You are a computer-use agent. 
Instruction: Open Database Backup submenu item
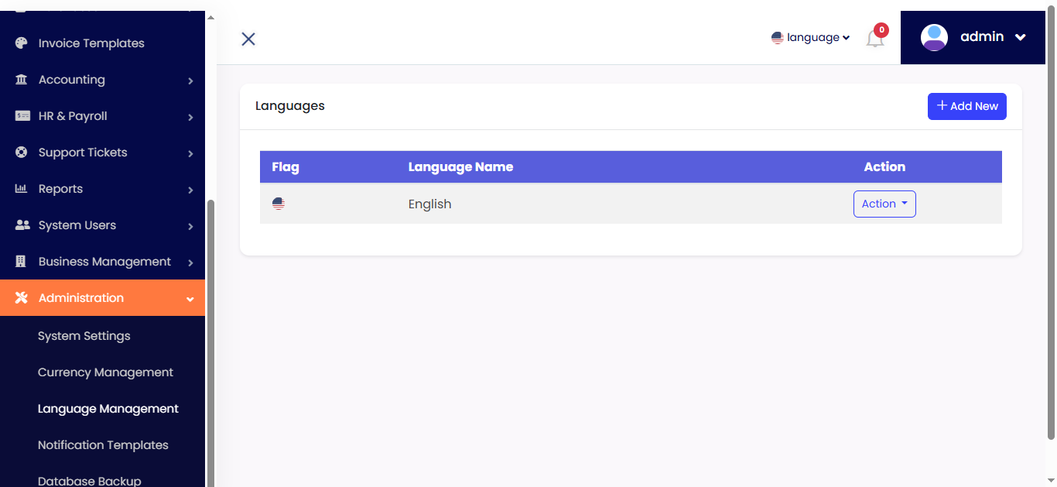[x=90, y=481]
